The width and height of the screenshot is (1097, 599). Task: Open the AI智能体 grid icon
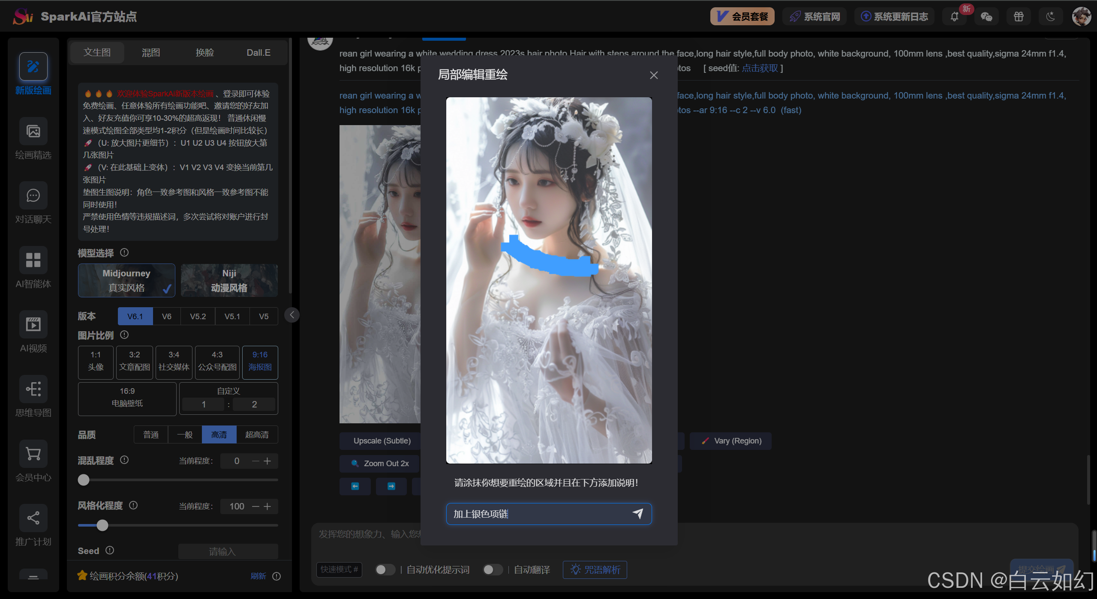pos(33,260)
